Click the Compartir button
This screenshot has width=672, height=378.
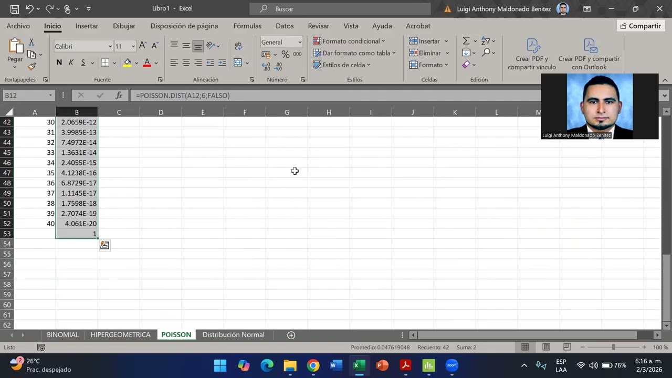pos(641,26)
